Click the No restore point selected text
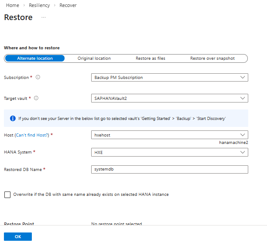 (x=116, y=223)
